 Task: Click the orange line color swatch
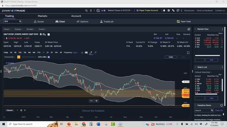(19, 57)
